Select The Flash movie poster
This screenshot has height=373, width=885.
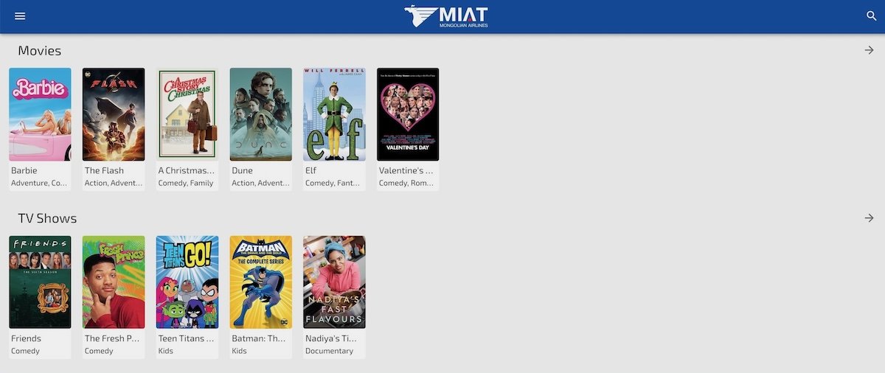(x=114, y=114)
